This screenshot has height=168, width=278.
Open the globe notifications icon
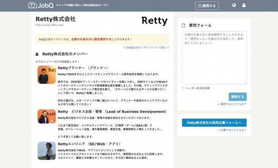click(x=234, y=5)
